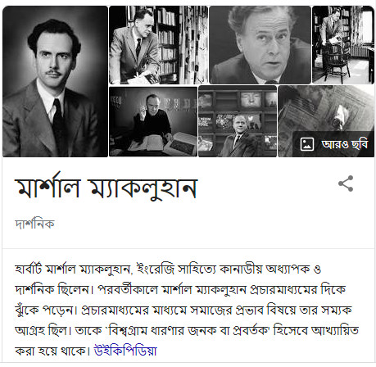The height and width of the screenshot is (367, 376).
Task: Click the newspaper image thumbnail
Action: [x=326, y=122]
